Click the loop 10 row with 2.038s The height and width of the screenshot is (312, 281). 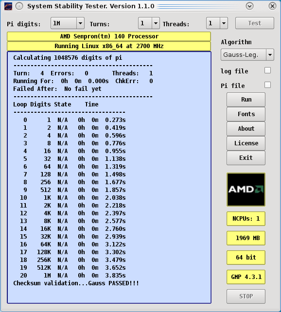[72, 198]
